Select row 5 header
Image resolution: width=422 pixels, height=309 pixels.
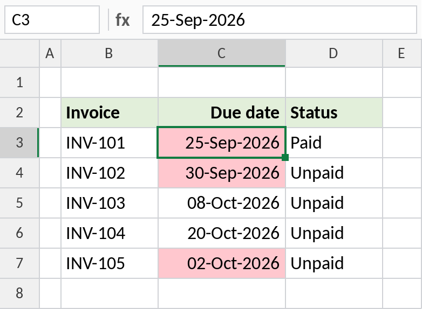(x=19, y=203)
